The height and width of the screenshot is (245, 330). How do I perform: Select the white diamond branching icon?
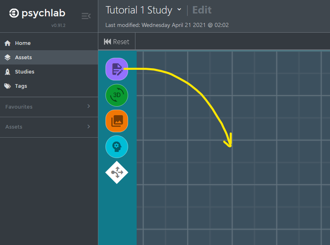coord(117,173)
